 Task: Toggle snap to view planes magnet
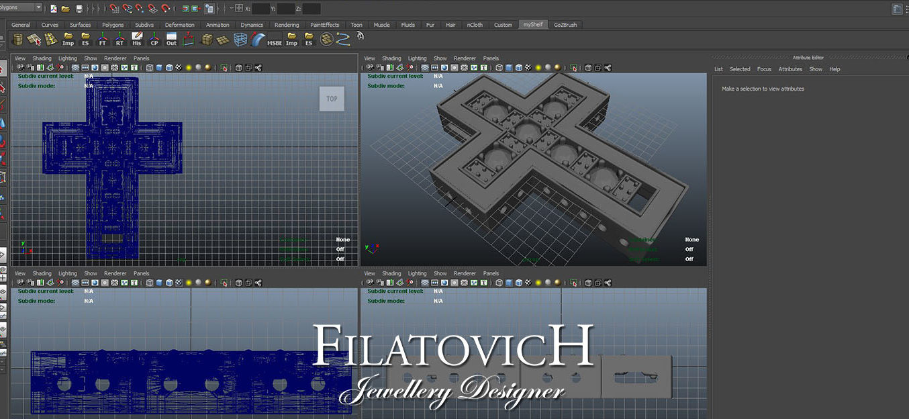tap(152, 9)
